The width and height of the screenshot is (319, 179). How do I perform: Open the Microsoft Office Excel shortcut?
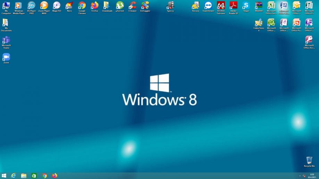[x=271, y=8]
